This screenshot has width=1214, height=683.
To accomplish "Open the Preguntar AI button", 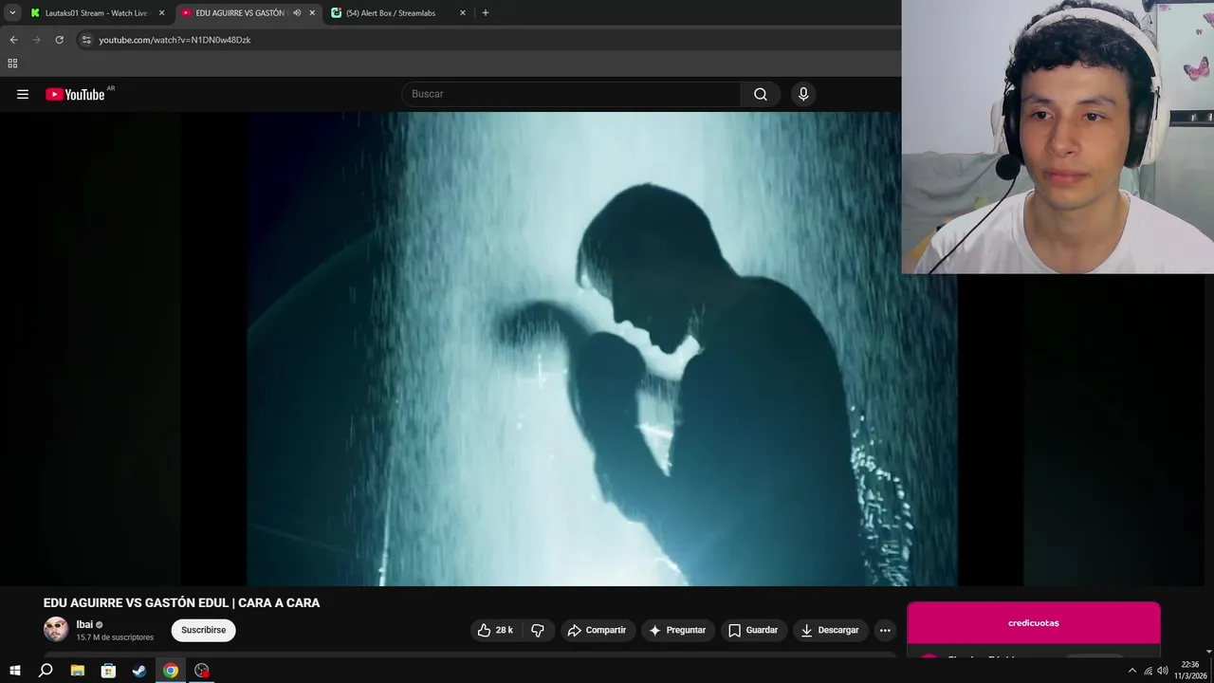I will 677,630.
